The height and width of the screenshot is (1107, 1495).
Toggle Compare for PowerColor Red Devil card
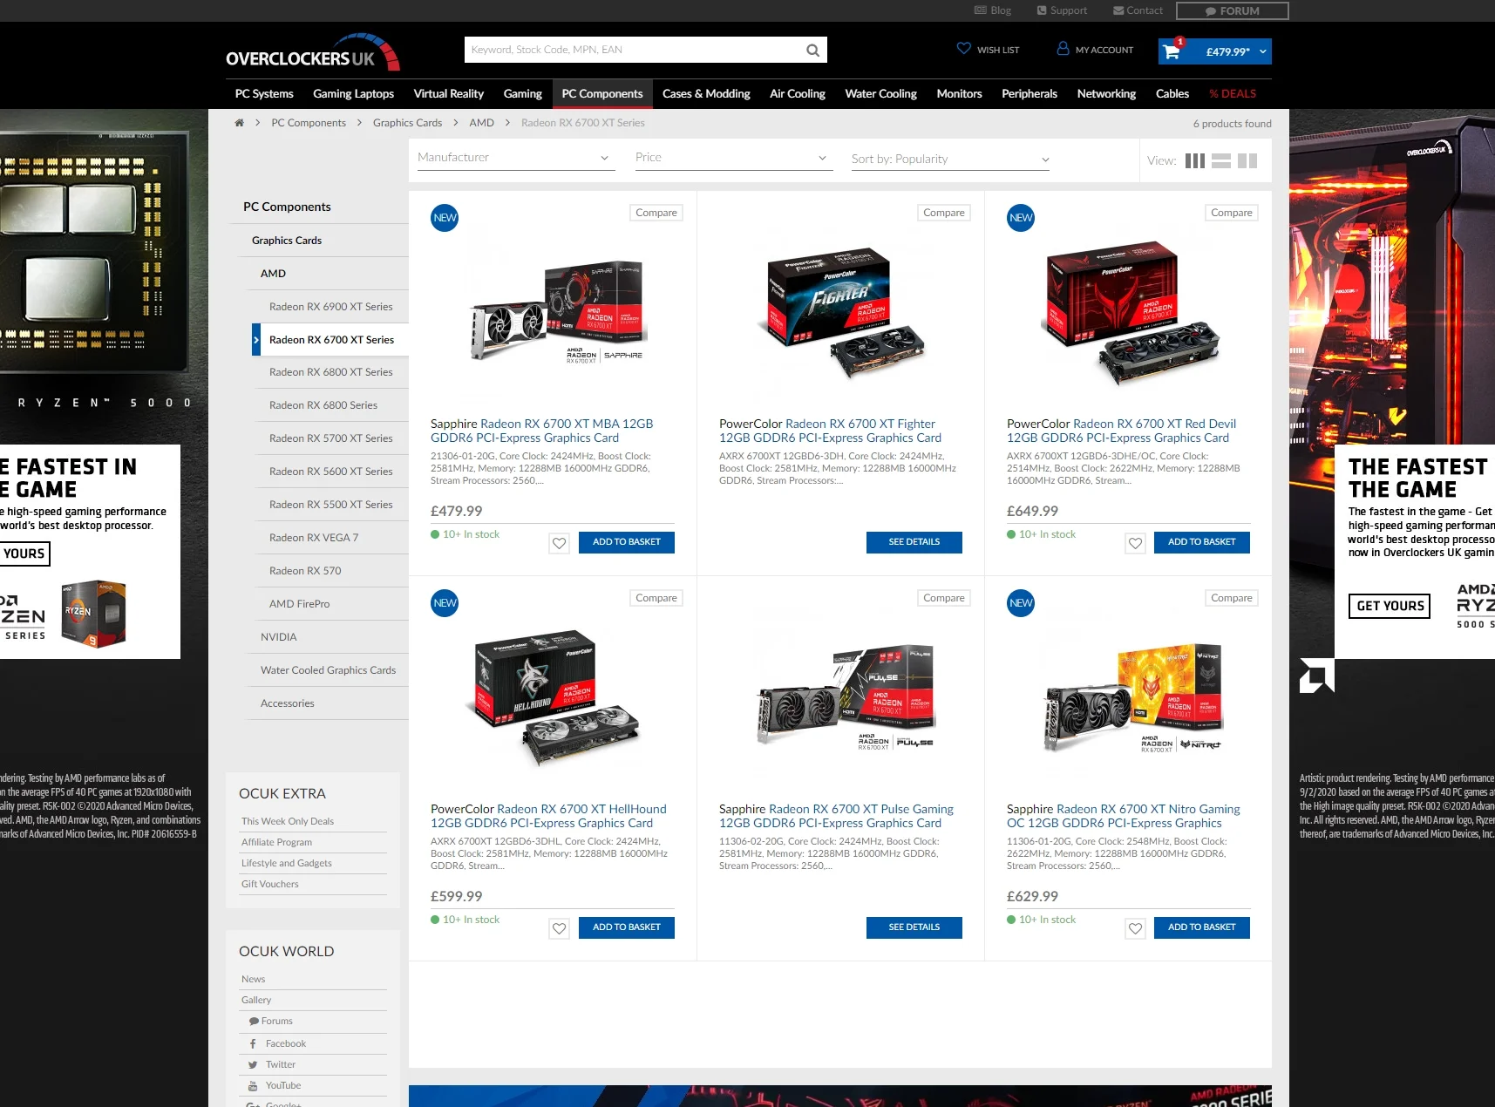(1232, 213)
